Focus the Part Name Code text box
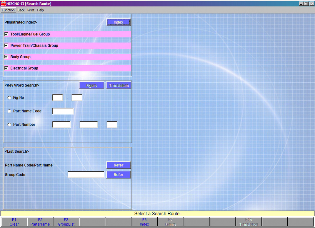The height and width of the screenshot is (228, 315). pos(63,111)
